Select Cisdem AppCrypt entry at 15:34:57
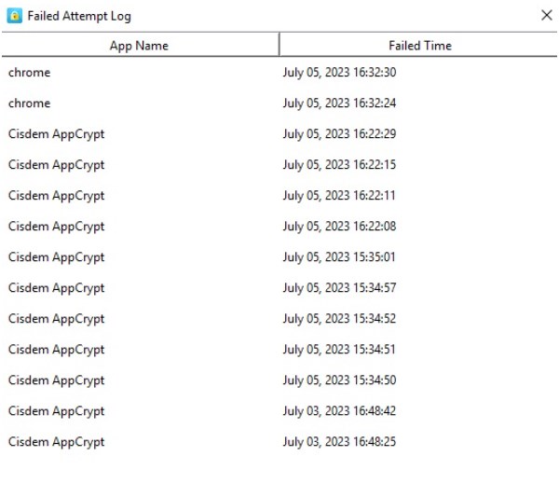The height and width of the screenshot is (484, 559). pyautogui.click(x=279, y=287)
